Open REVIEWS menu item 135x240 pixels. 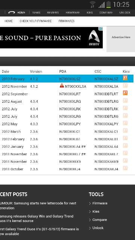coord(53,13)
